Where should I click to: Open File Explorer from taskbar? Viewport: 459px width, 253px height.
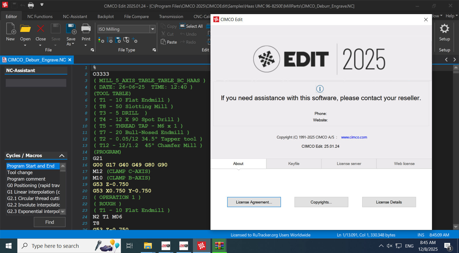(x=148, y=246)
